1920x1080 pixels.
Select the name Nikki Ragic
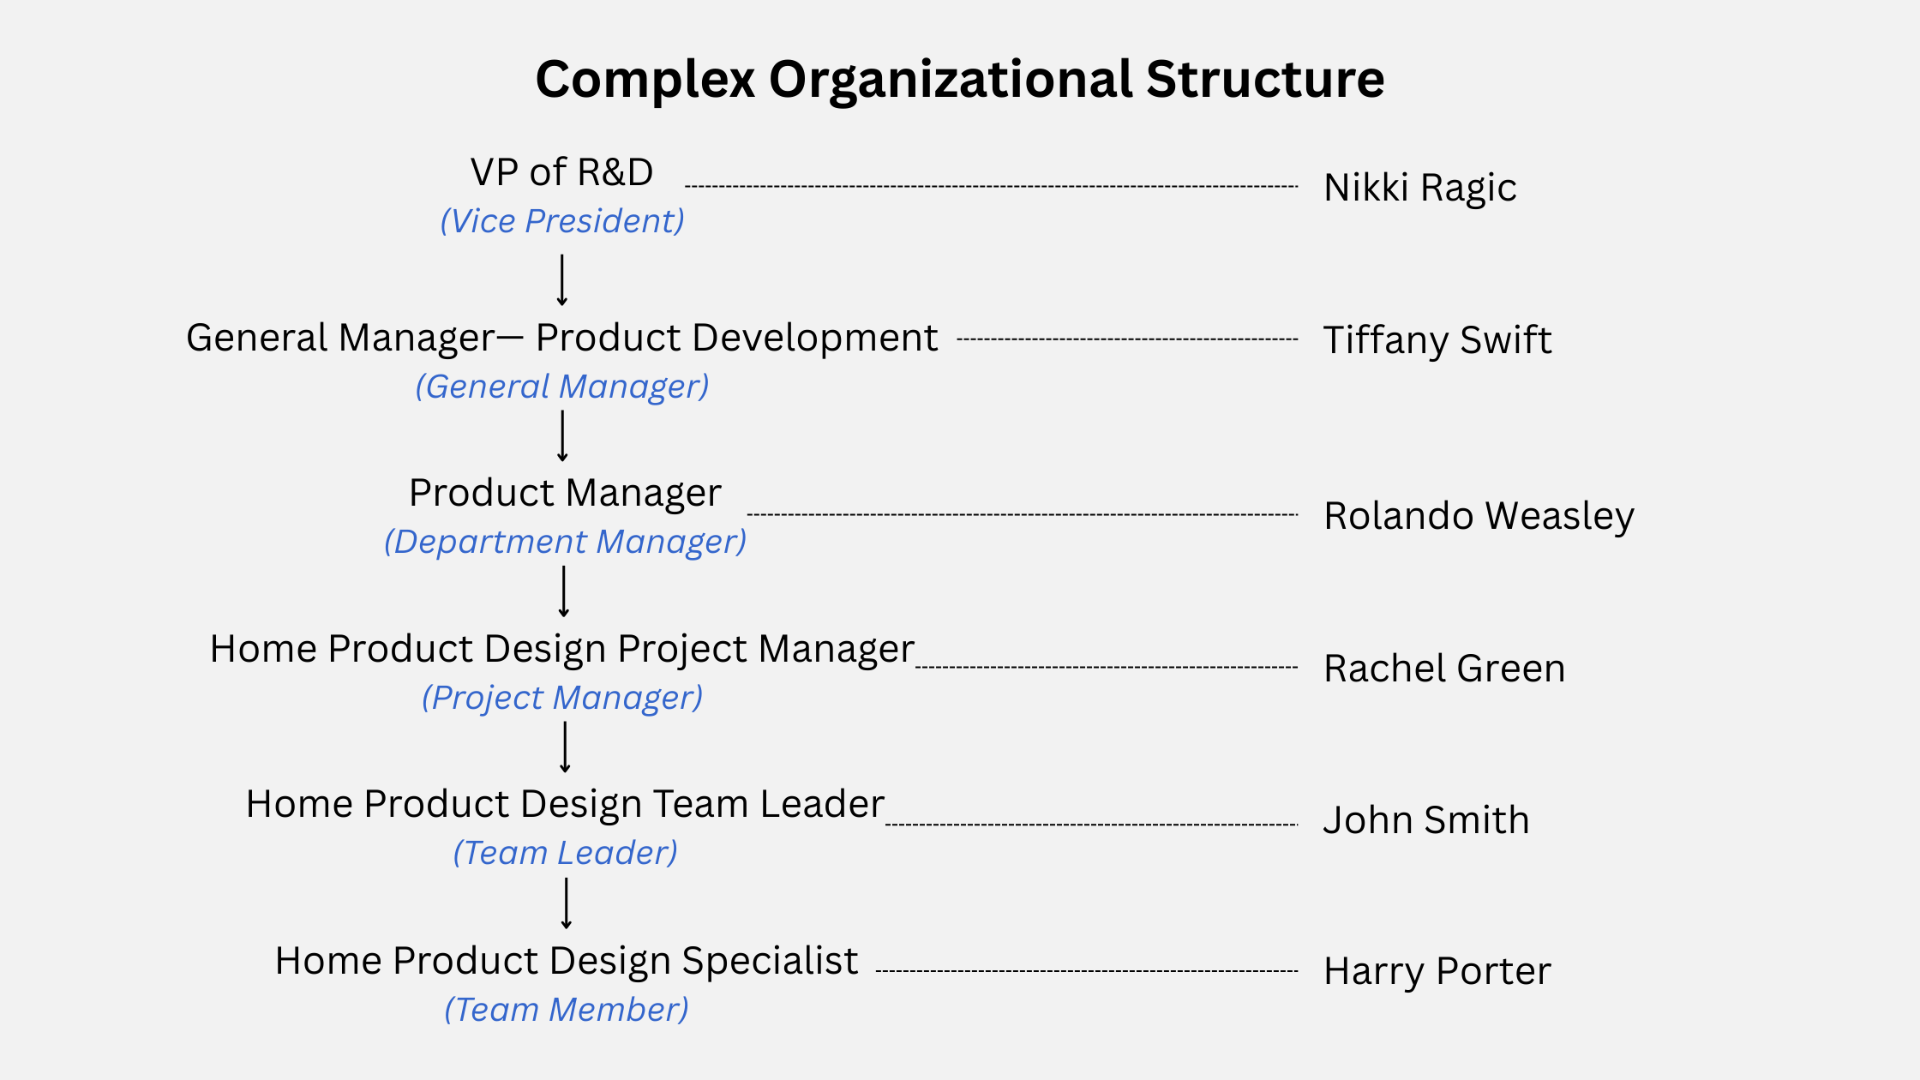click(1420, 188)
